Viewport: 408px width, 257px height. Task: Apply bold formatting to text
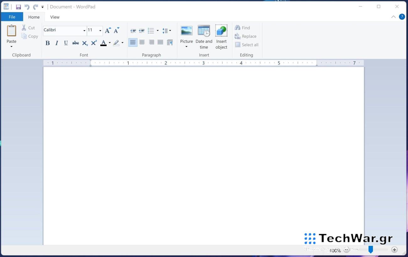coord(47,43)
